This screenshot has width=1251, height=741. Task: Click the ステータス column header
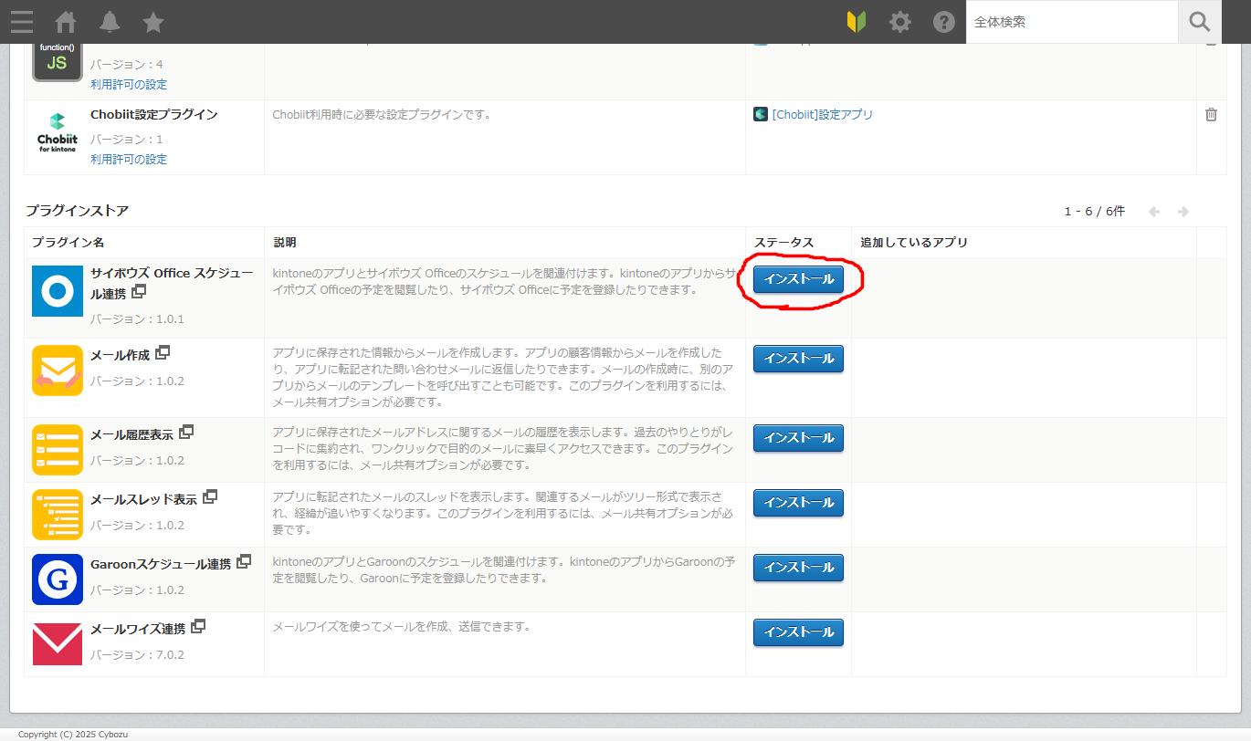(x=783, y=243)
